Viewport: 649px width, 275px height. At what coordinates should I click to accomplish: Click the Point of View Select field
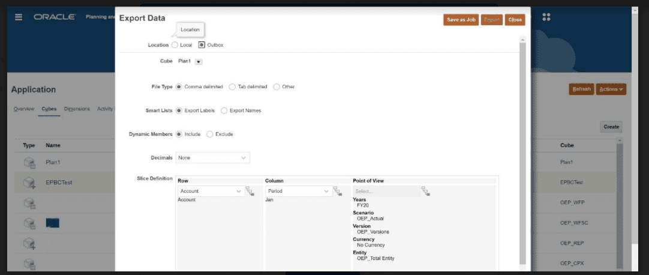pyautogui.click(x=387, y=191)
